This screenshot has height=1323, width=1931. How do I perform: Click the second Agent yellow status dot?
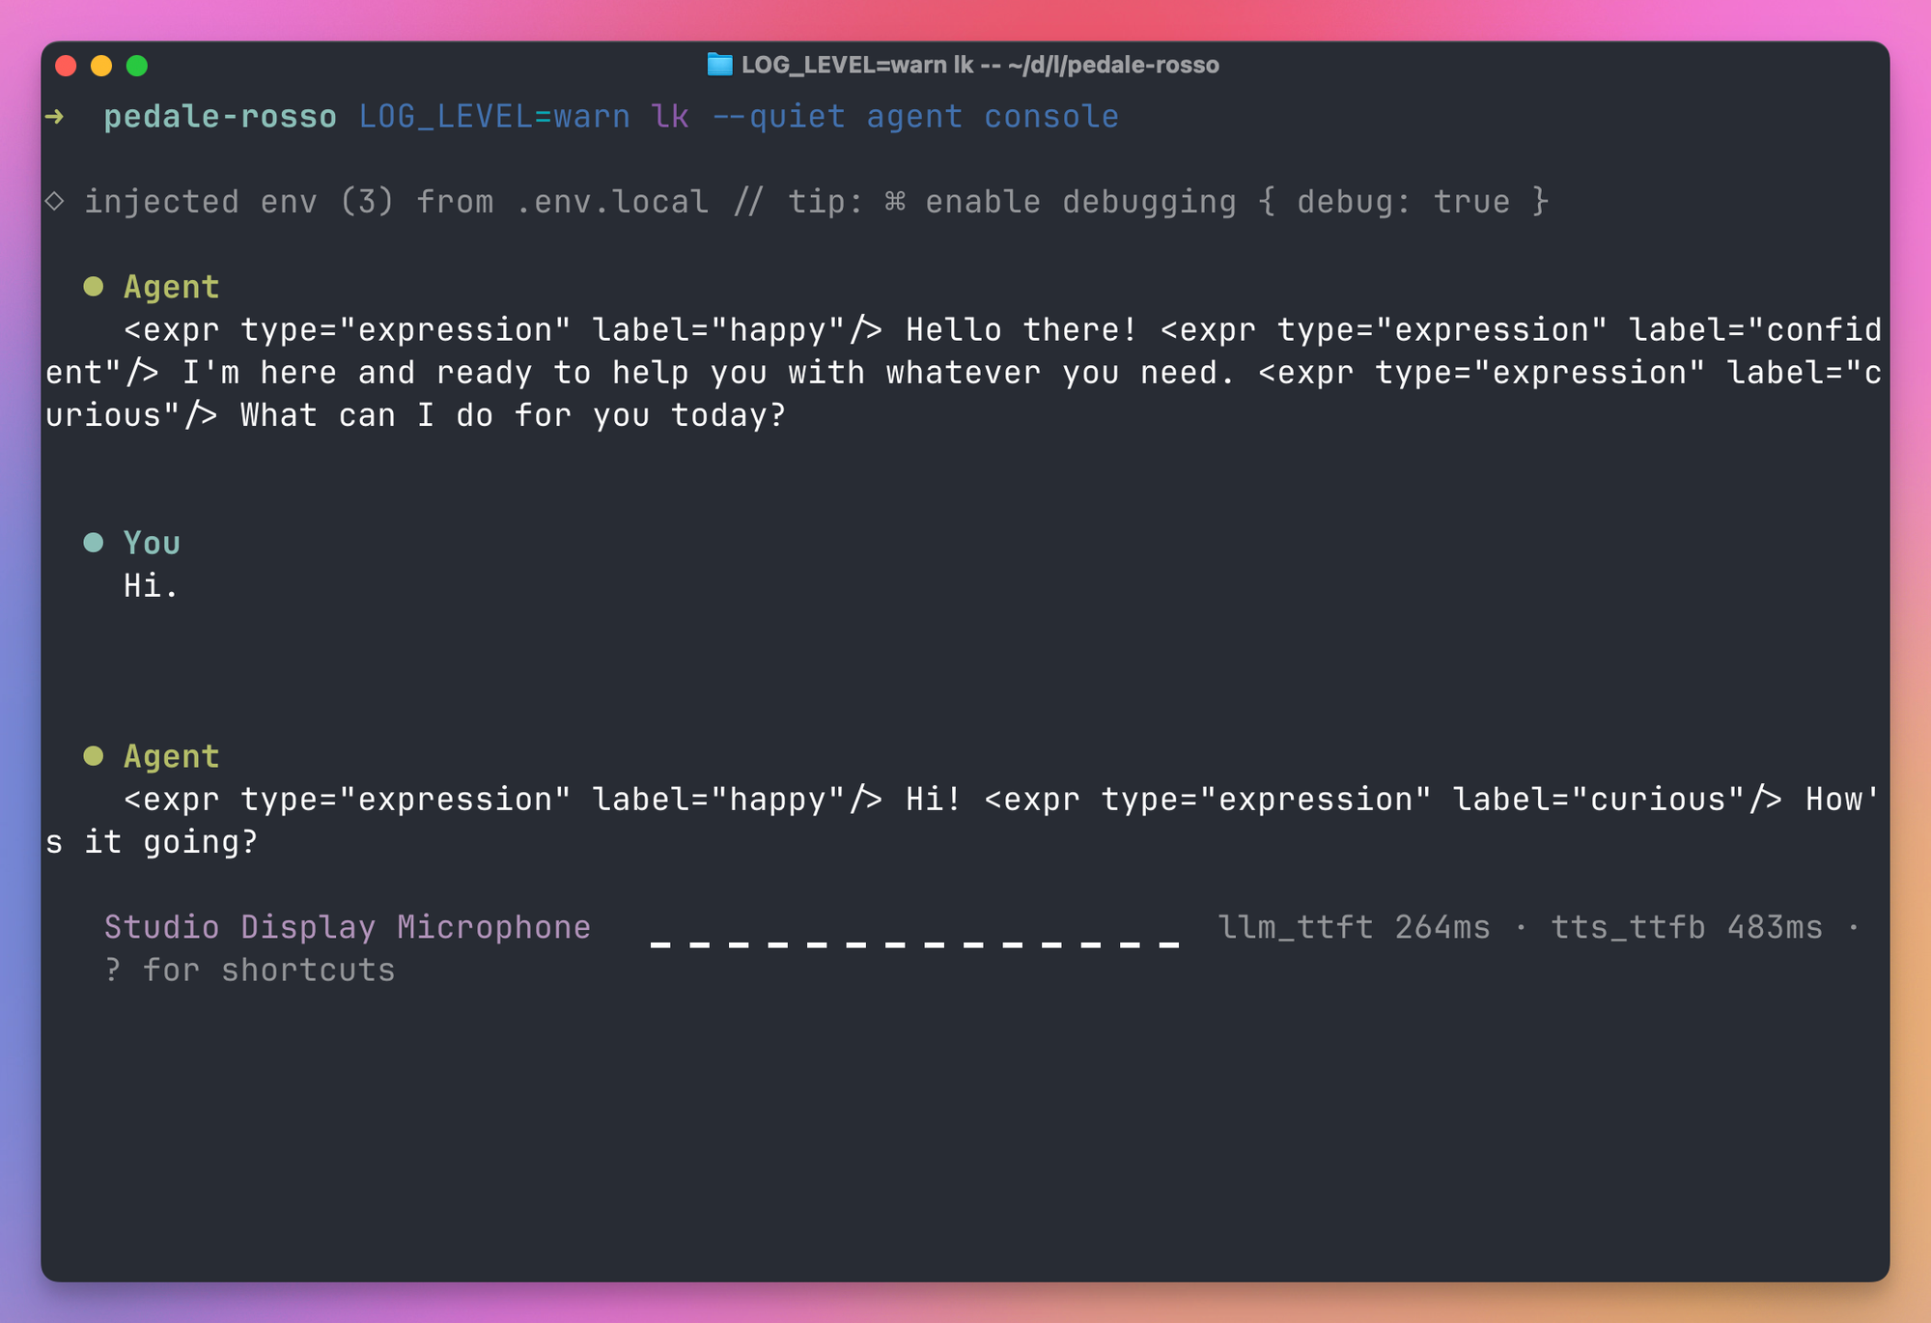click(94, 755)
